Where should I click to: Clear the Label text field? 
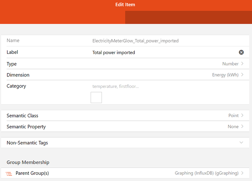coord(241,52)
